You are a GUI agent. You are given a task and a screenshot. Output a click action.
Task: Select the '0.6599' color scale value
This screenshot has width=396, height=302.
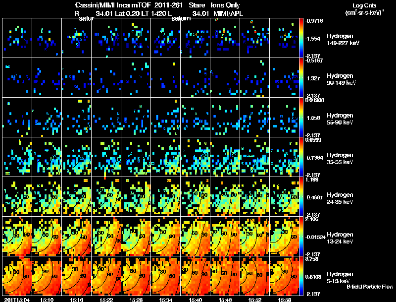(x=313, y=140)
